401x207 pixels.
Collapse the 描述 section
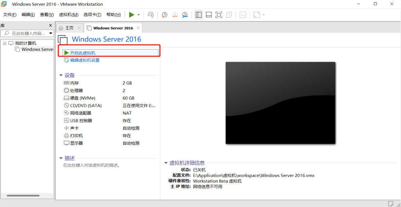61,158
